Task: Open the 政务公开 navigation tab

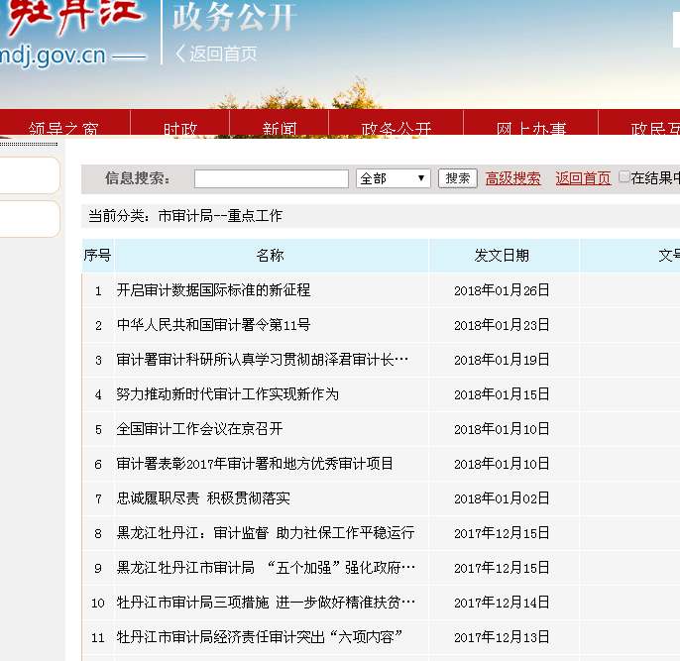Action: tap(397, 129)
